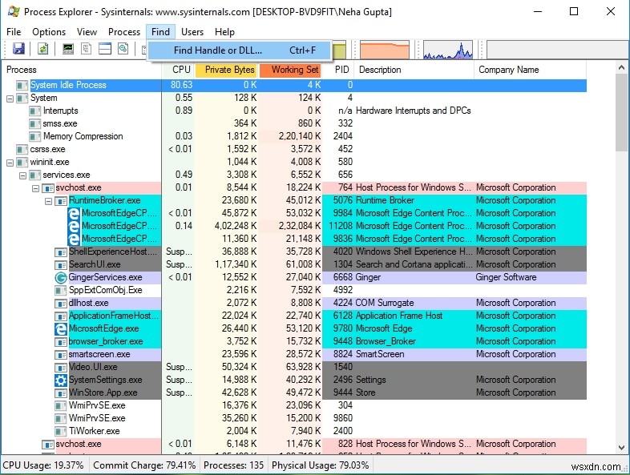Click the icon beside browser_broker.exe

60,342
